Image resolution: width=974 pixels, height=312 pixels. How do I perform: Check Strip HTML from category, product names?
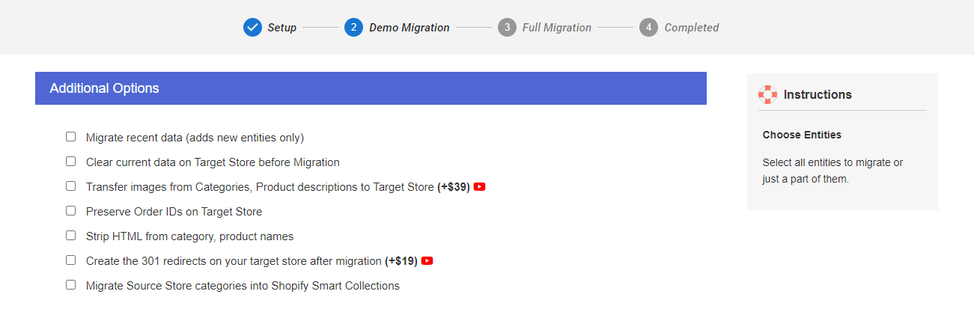coord(70,236)
